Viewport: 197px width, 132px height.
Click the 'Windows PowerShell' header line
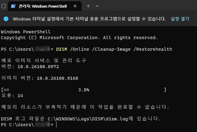pos(26,32)
